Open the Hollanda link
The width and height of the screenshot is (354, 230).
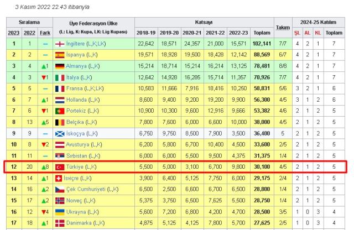(x=76, y=100)
